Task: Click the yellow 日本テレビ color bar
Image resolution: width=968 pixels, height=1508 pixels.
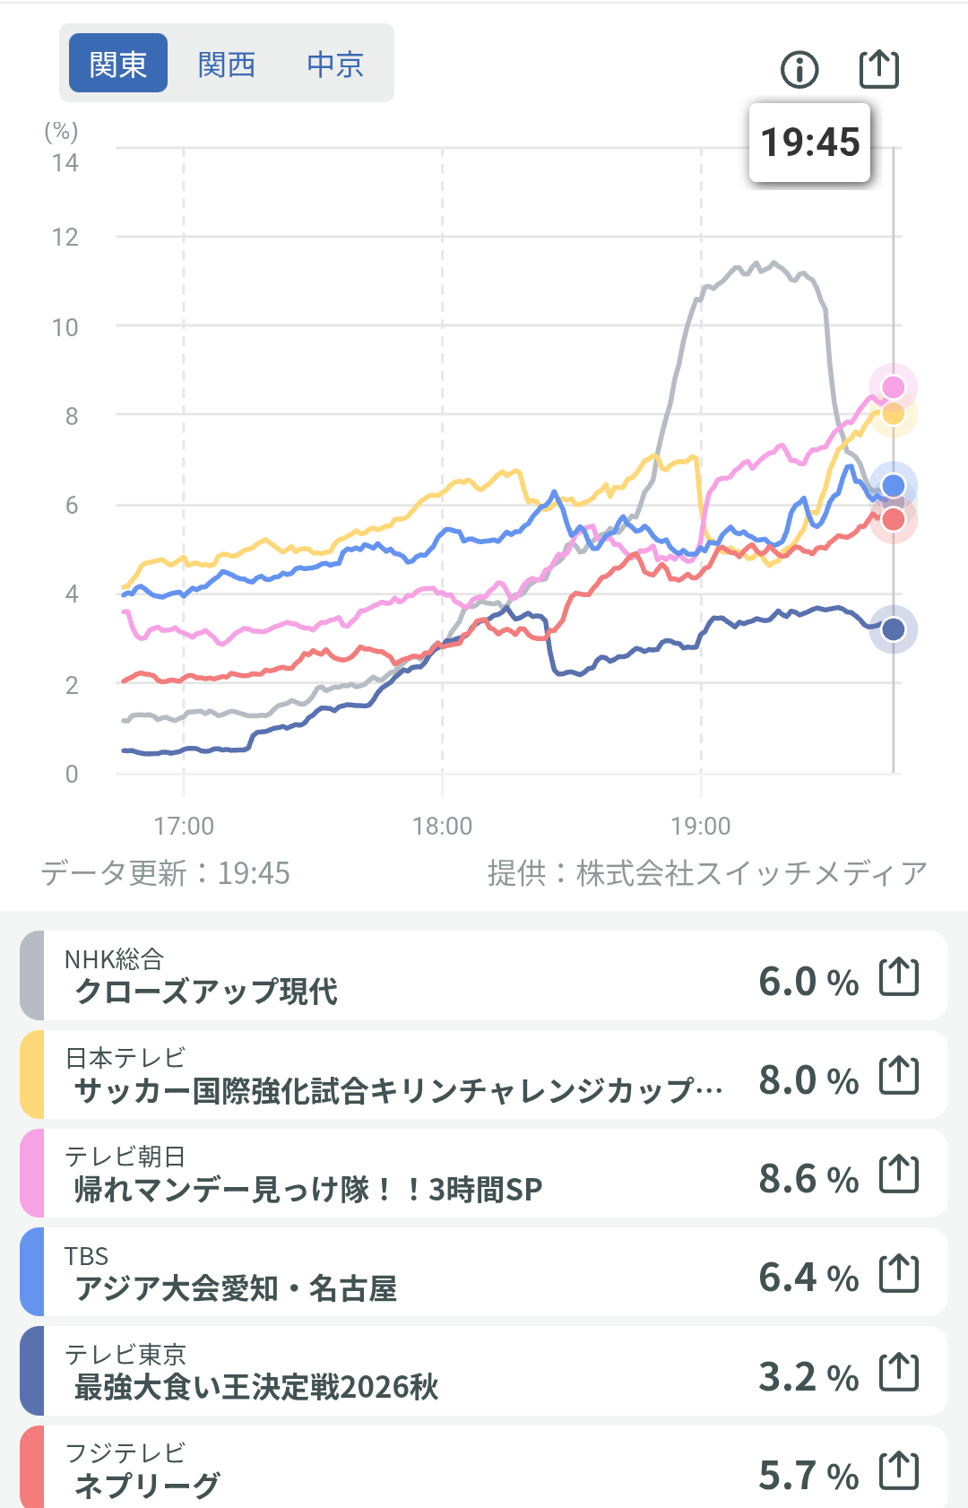Action: coord(31,1074)
